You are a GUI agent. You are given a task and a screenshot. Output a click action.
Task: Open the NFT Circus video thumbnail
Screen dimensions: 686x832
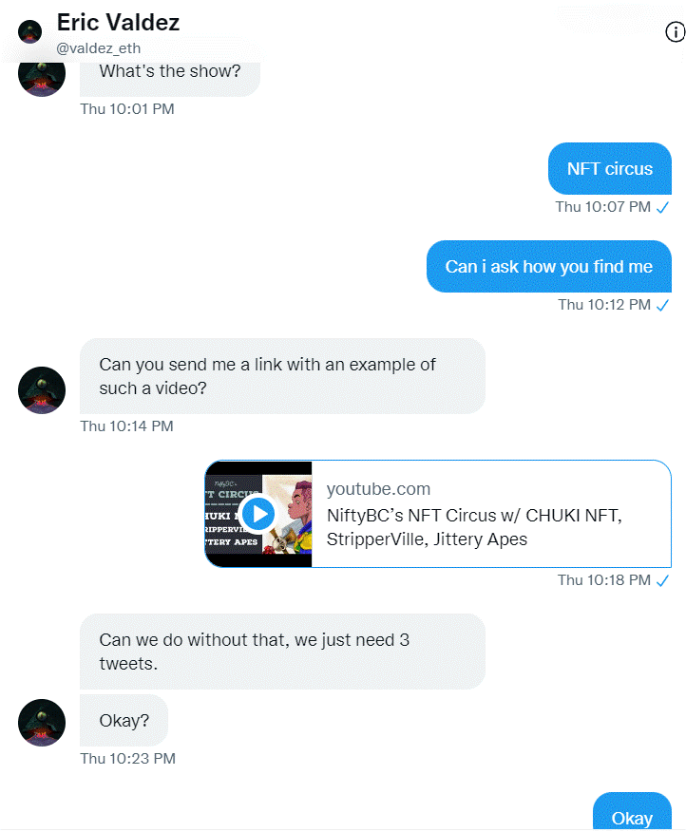coord(259,514)
